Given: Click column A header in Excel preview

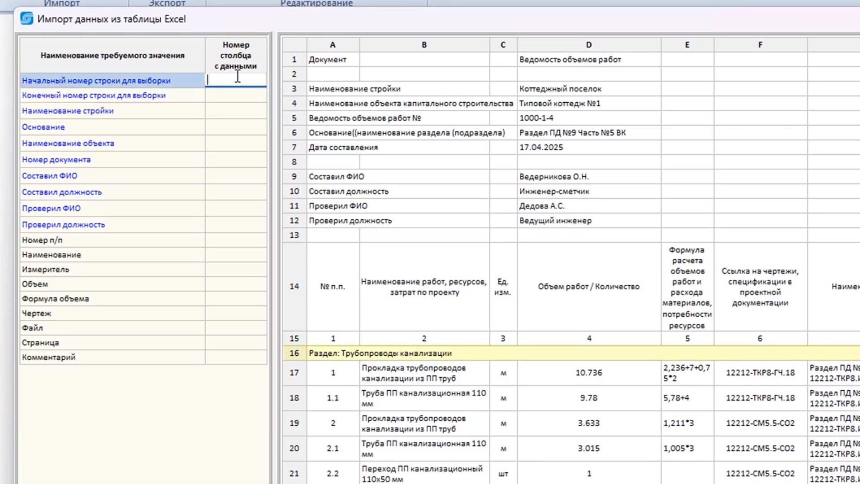Looking at the screenshot, I should point(333,45).
